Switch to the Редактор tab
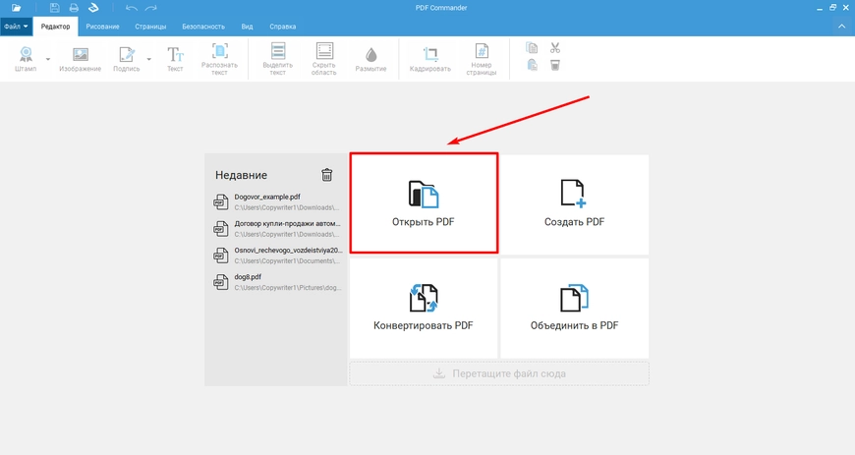The image size is (855, 455). pyautogui.click(x=56, y=27)
